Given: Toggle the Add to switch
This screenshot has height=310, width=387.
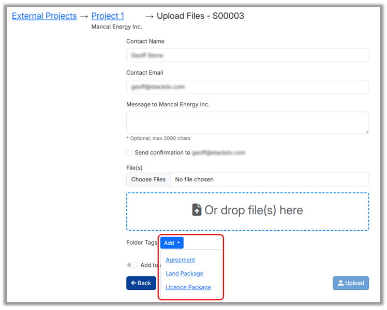Looking at the screenshot, I should click(132, 265).
